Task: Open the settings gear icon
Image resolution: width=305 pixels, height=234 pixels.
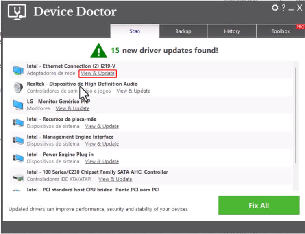Action: point(275,8)
